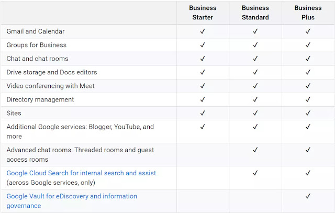Screen dimensions: 335x214
Task: Click Google Vault checkmark under Business Plus
Action: (308, 196)
